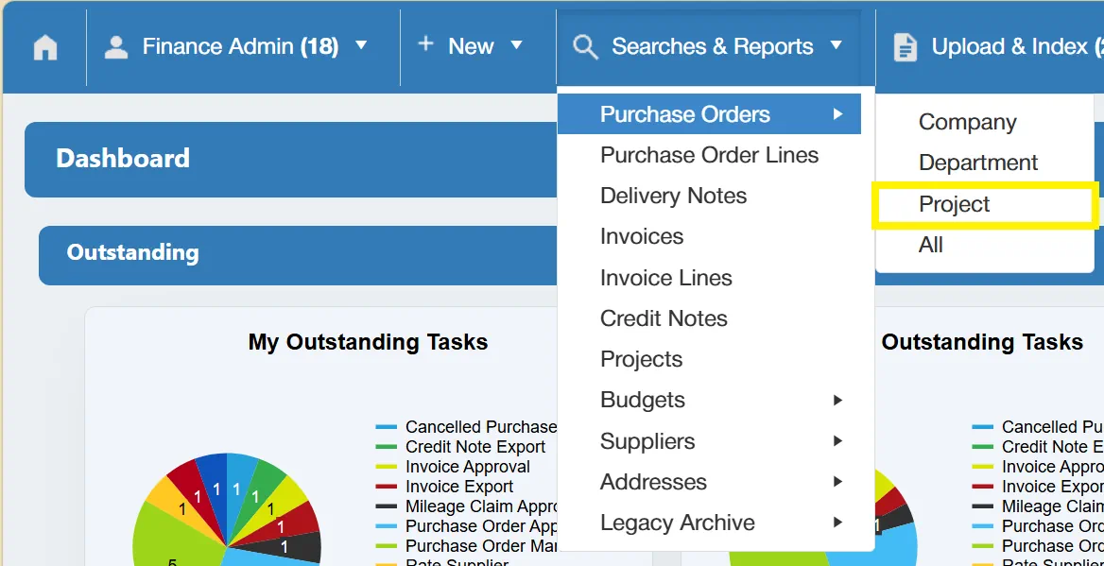Click Cancelled Purchase legend swatch in left chart

click(x=387, y=427)
